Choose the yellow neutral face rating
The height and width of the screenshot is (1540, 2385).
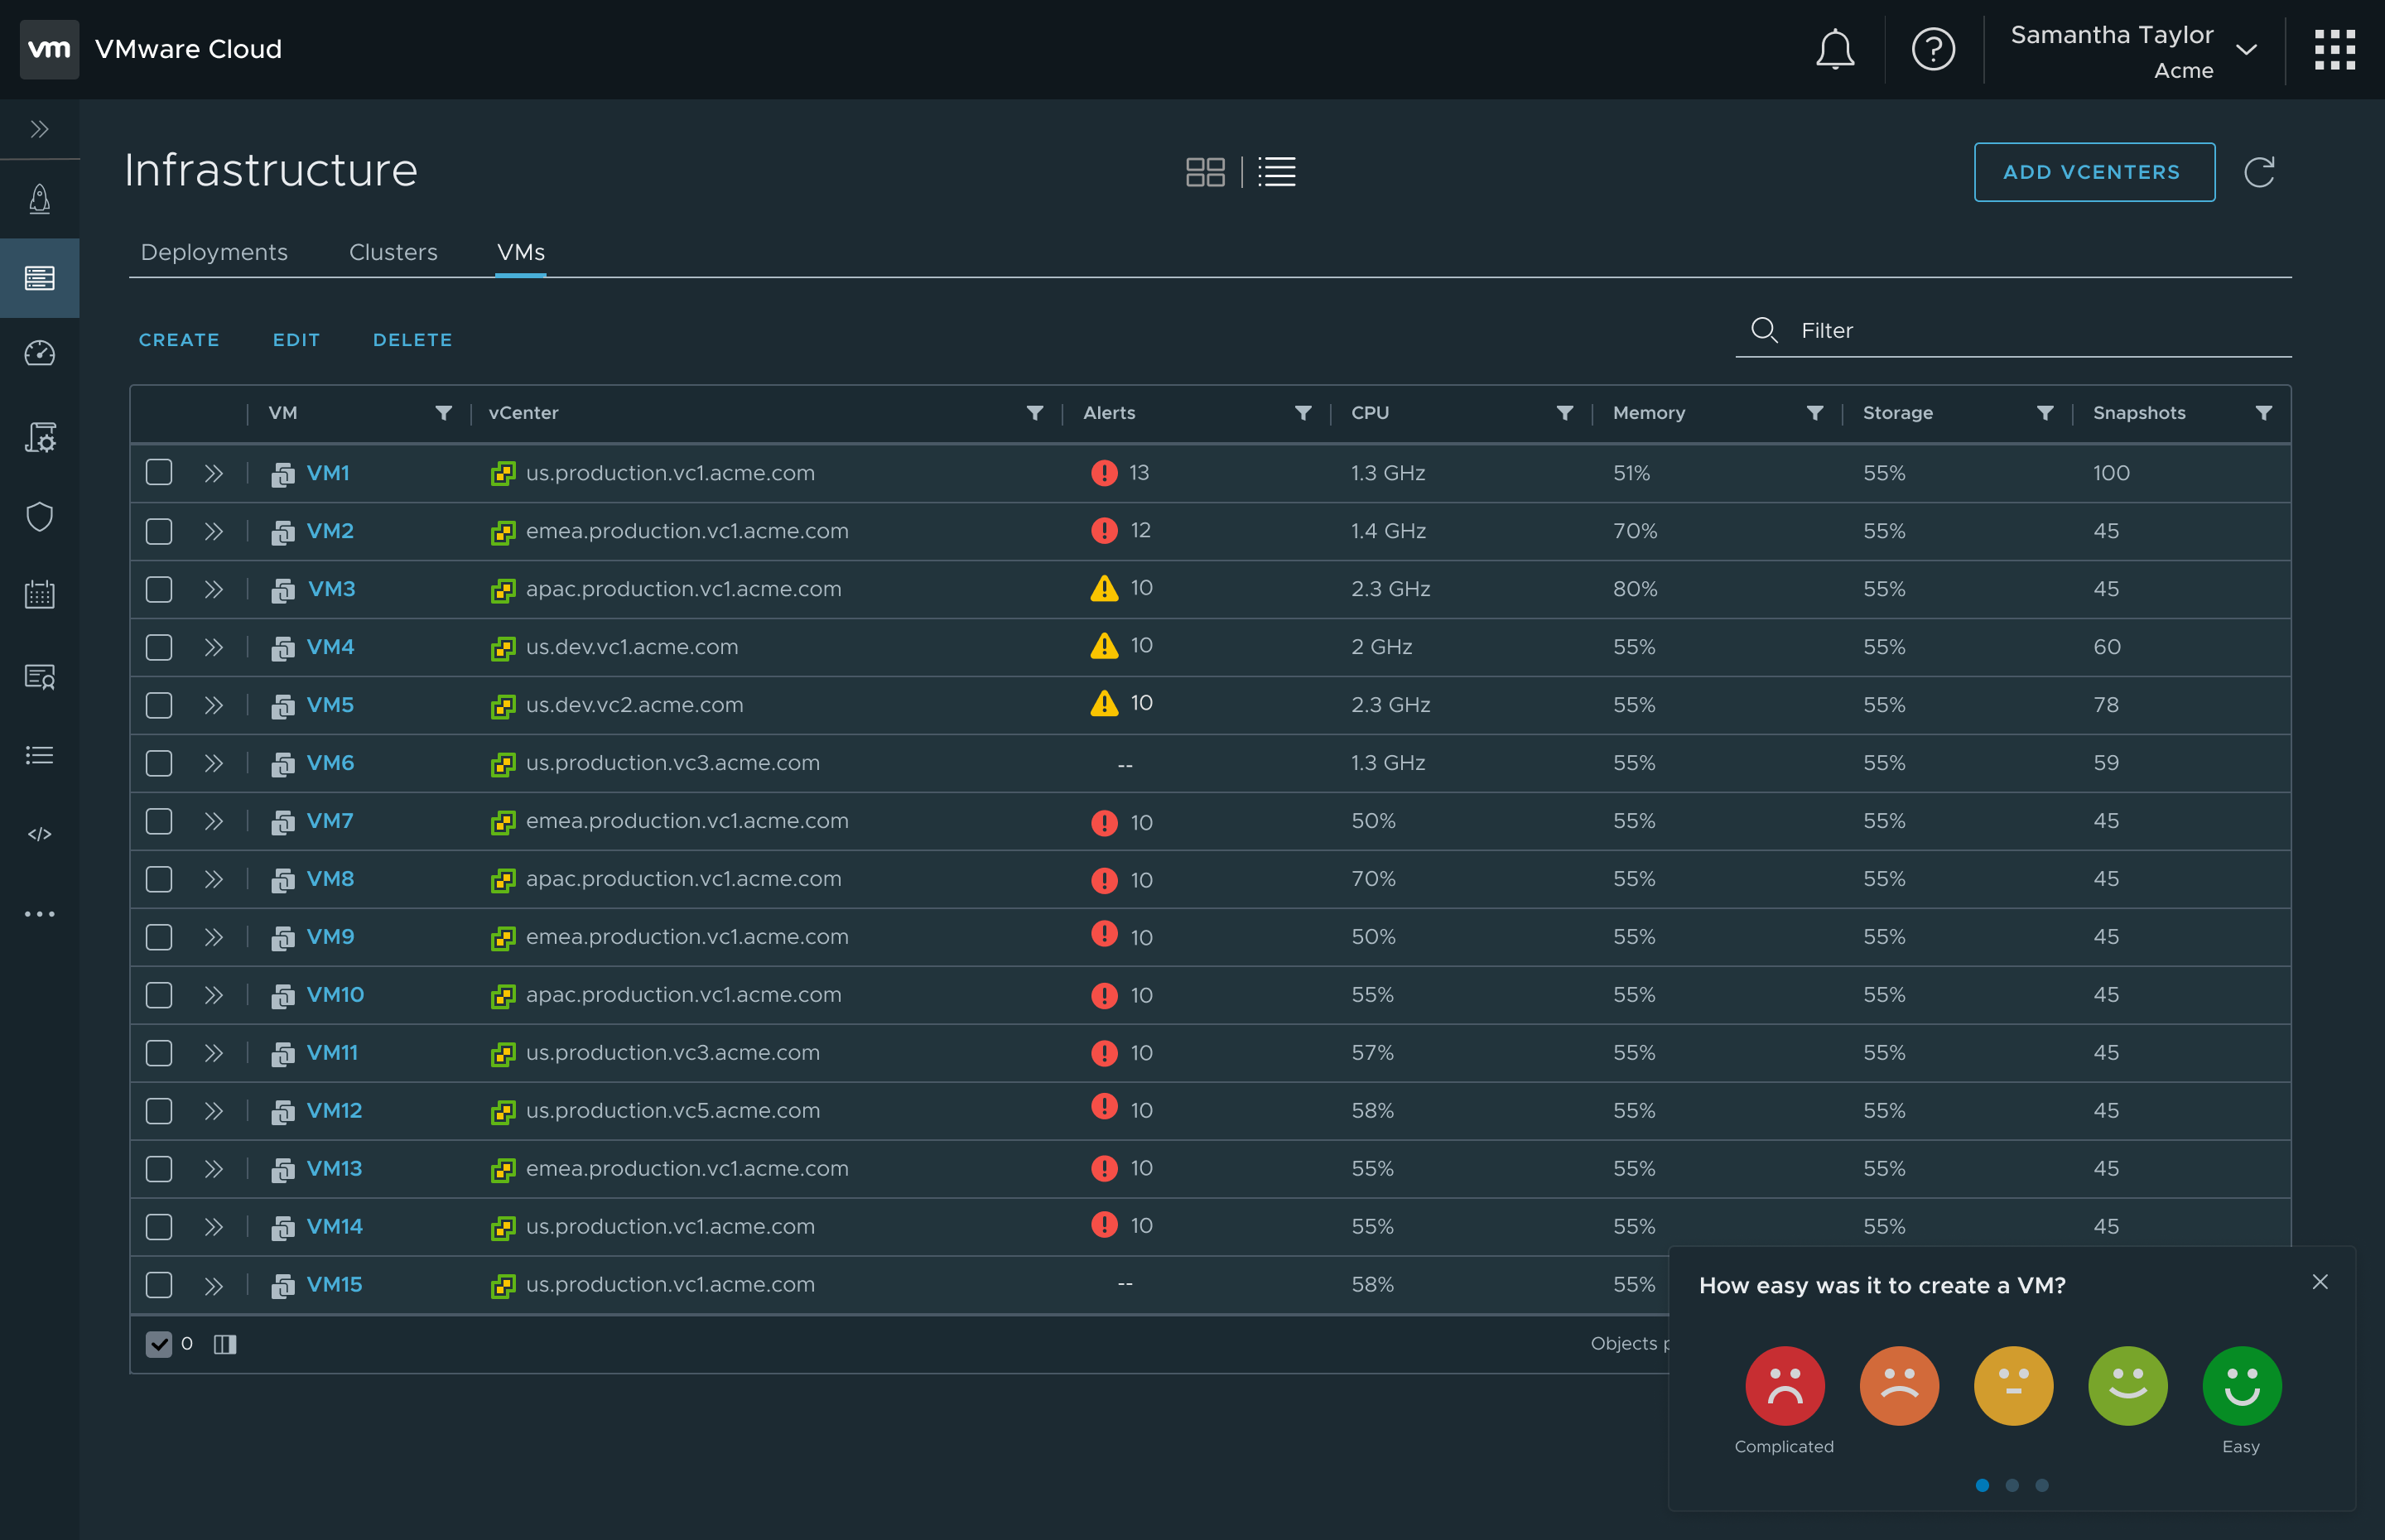(x=2013, y=1385)
